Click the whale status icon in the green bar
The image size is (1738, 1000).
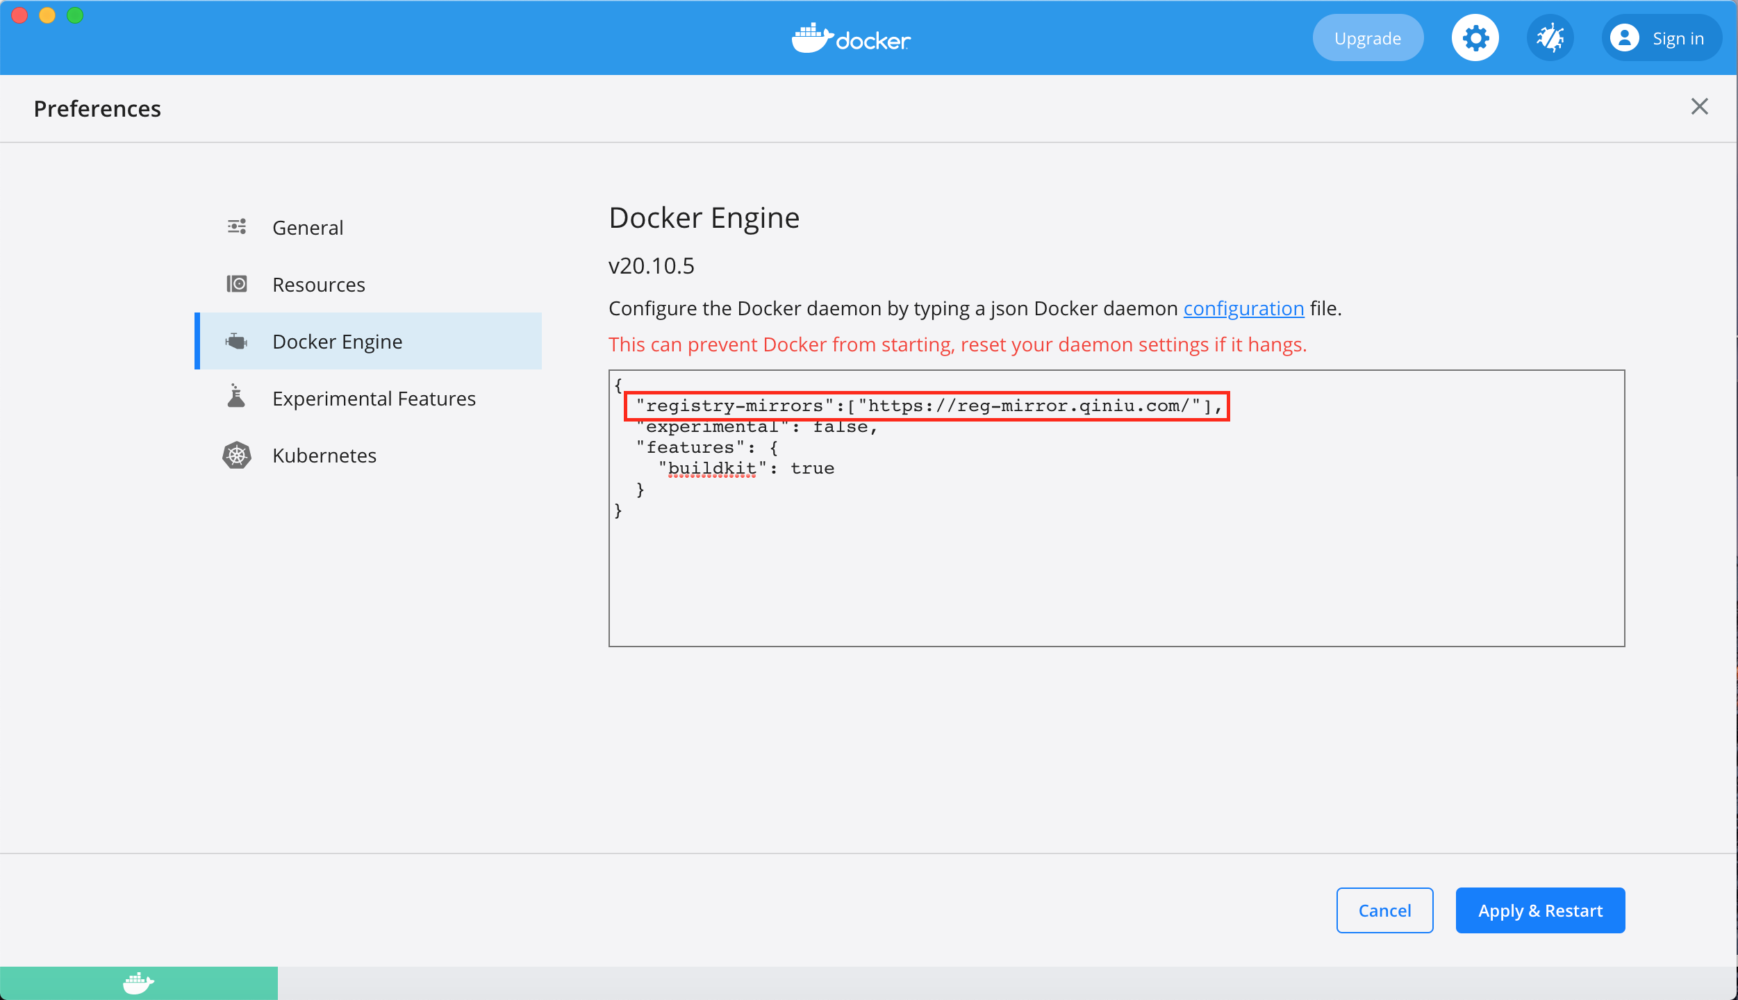pyautogui.click(x=138, y=983)
